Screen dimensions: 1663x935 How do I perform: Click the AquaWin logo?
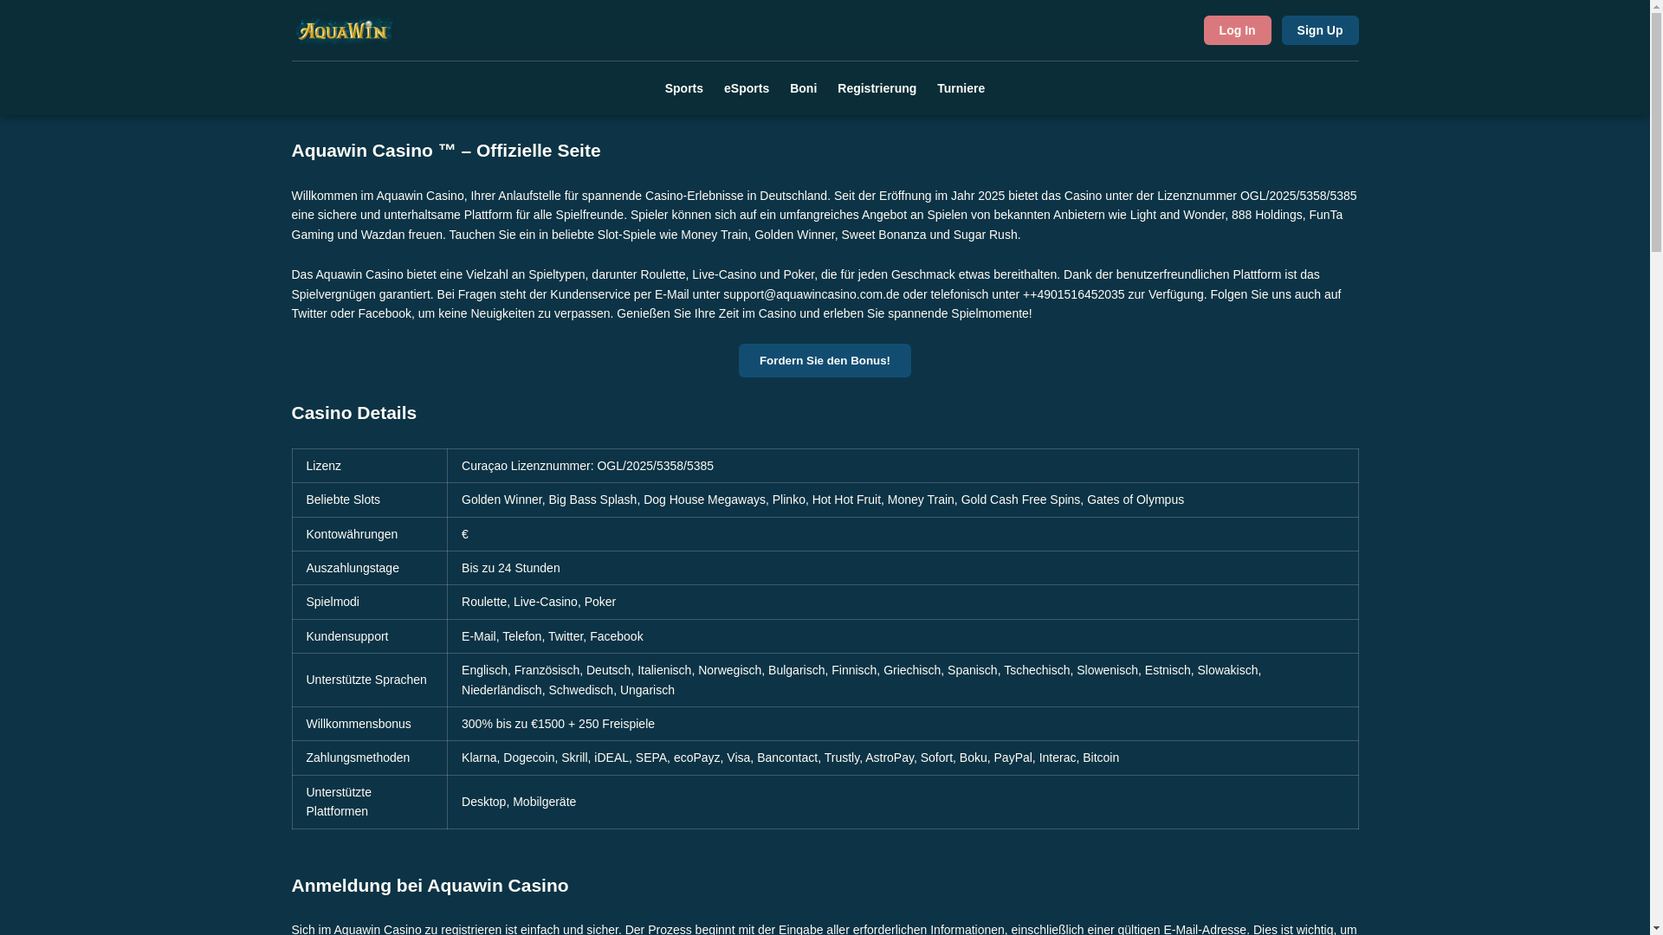pyautogui.click(x=344, y=30)
